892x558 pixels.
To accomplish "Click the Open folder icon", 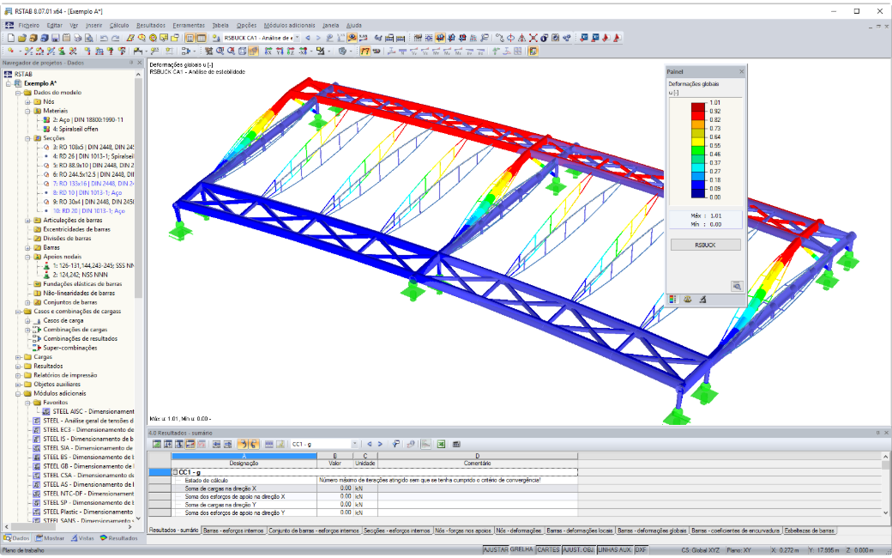I will pos(21,38).
